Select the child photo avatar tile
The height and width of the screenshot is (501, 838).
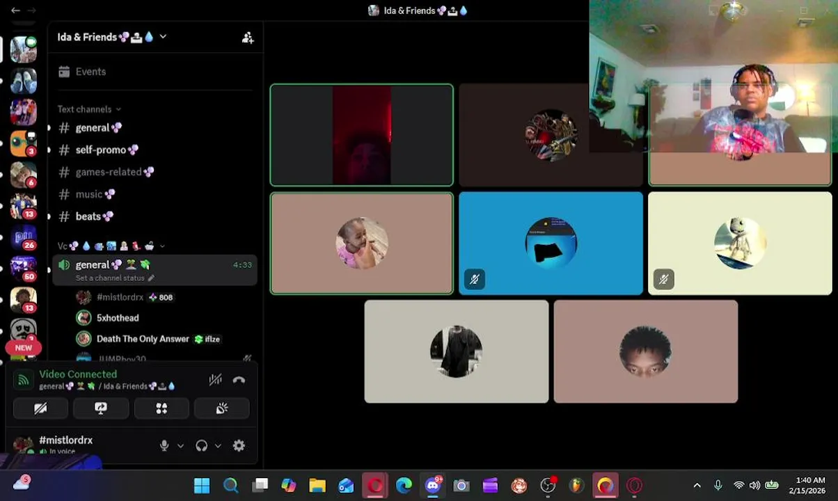[x=362, y=244]
